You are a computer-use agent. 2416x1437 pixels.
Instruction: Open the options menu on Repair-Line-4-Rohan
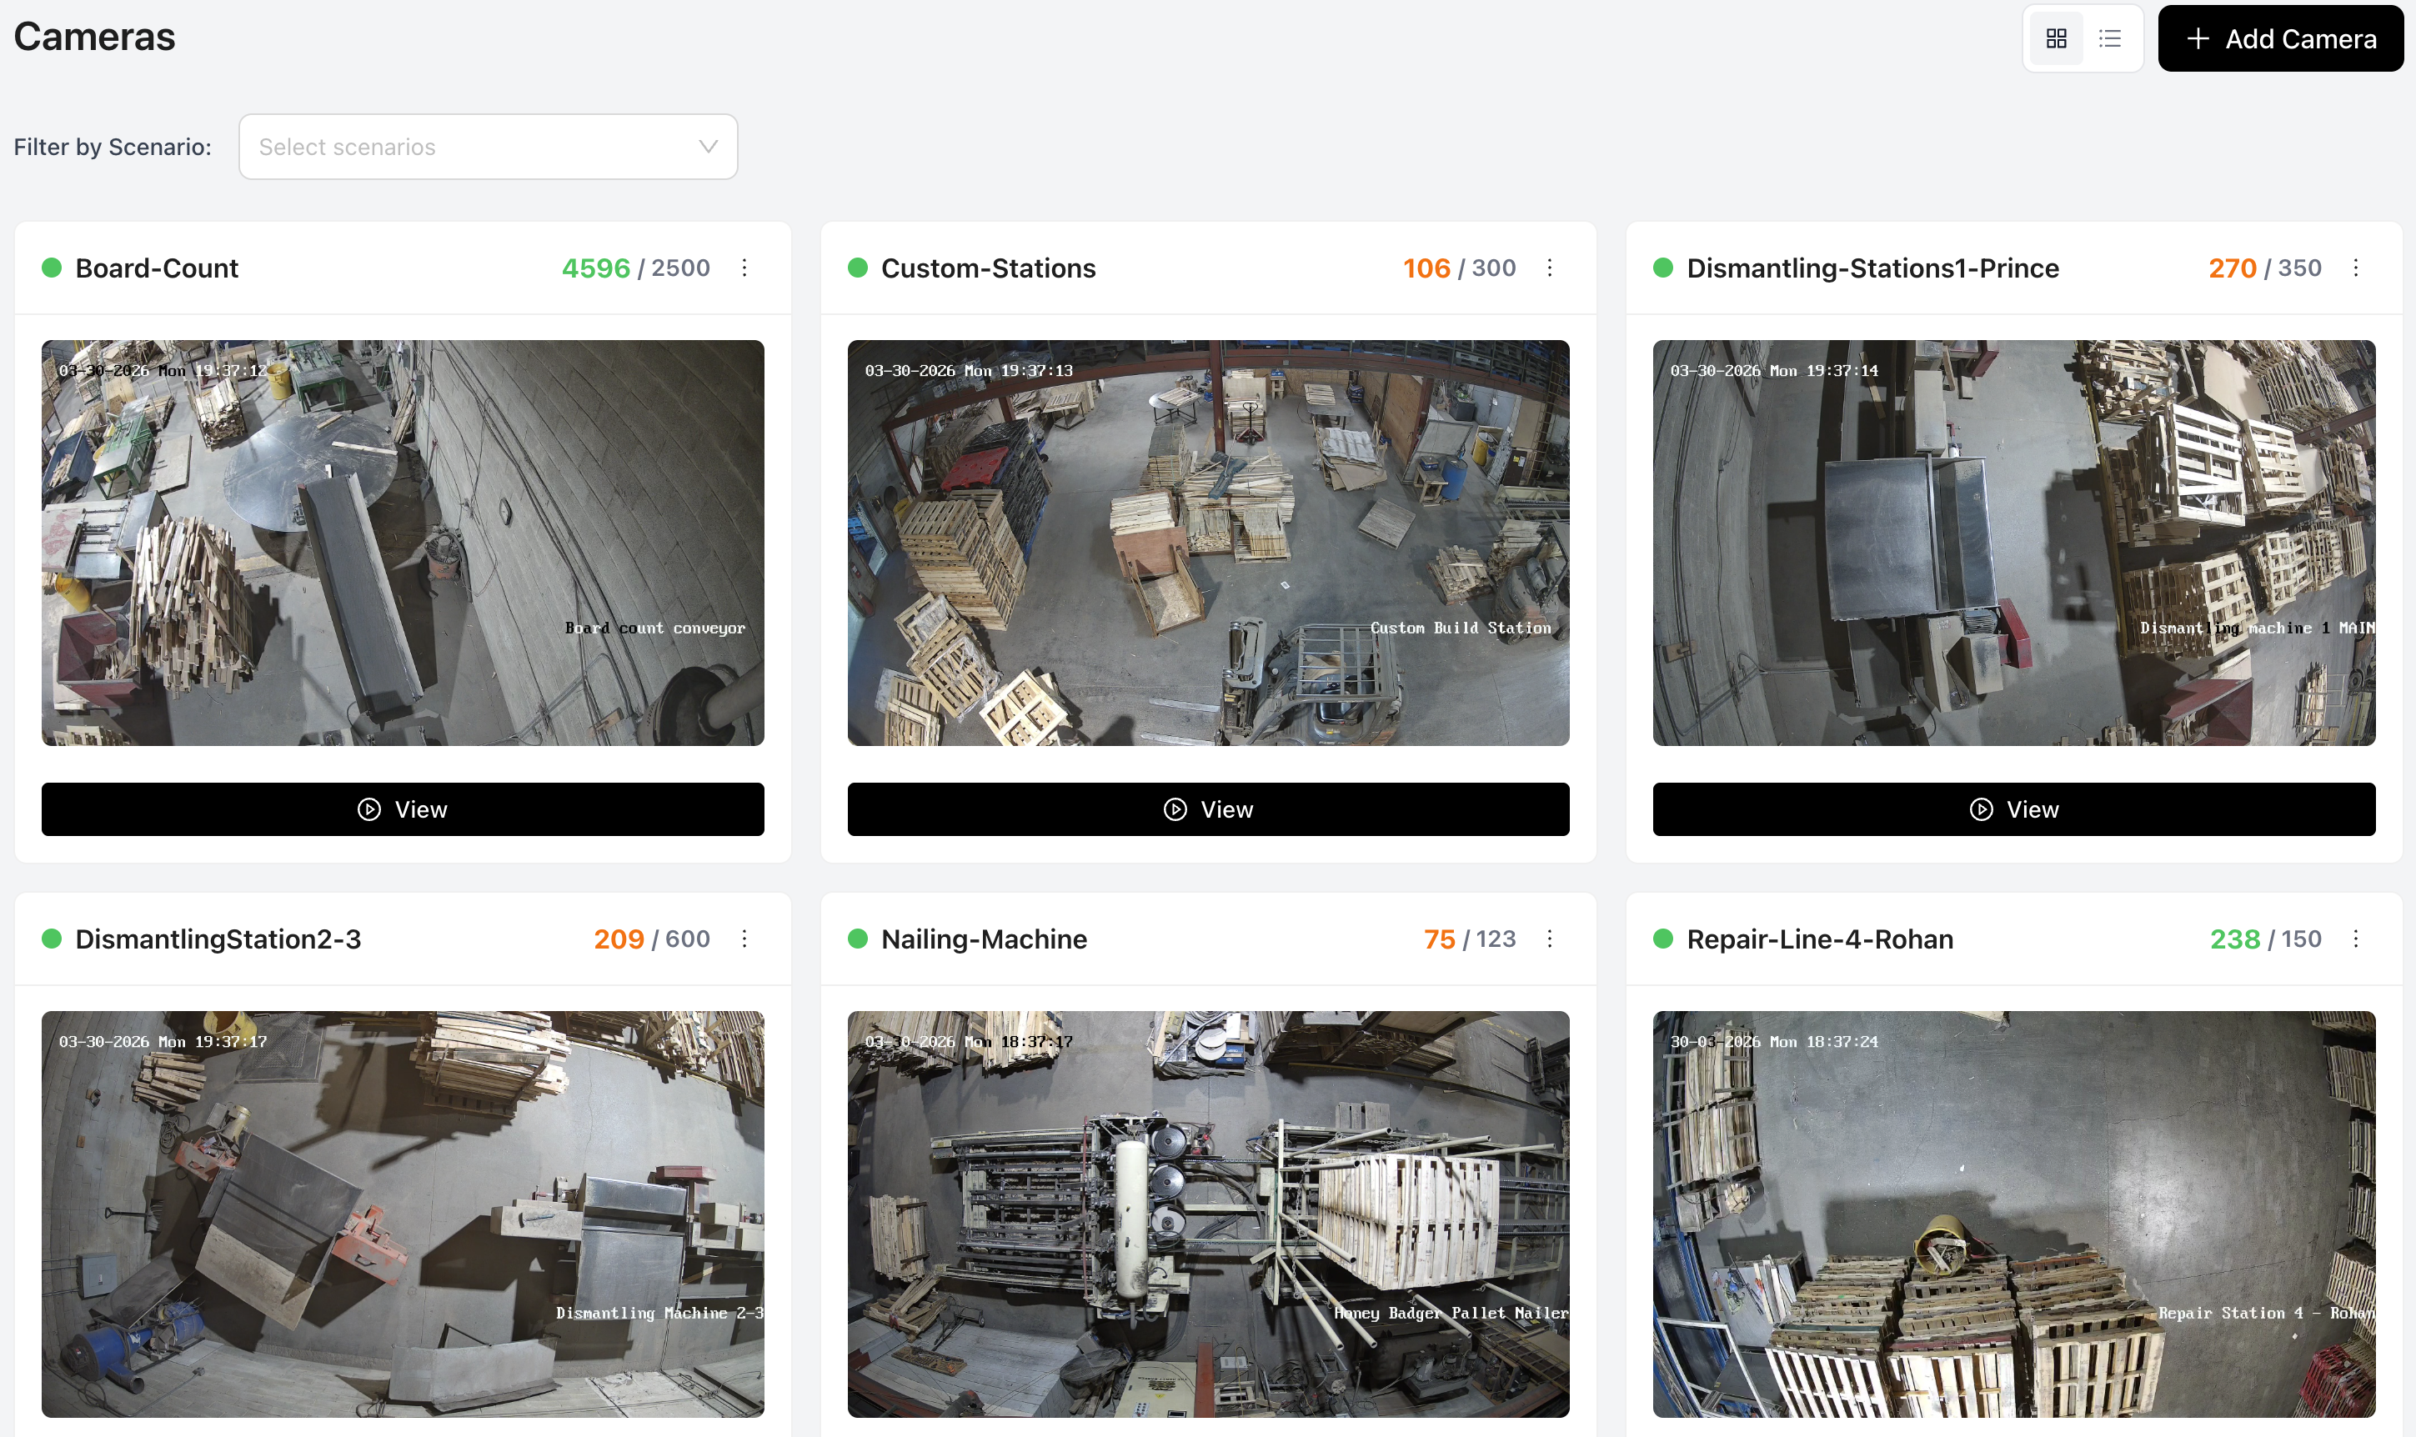pos(2357,939)
